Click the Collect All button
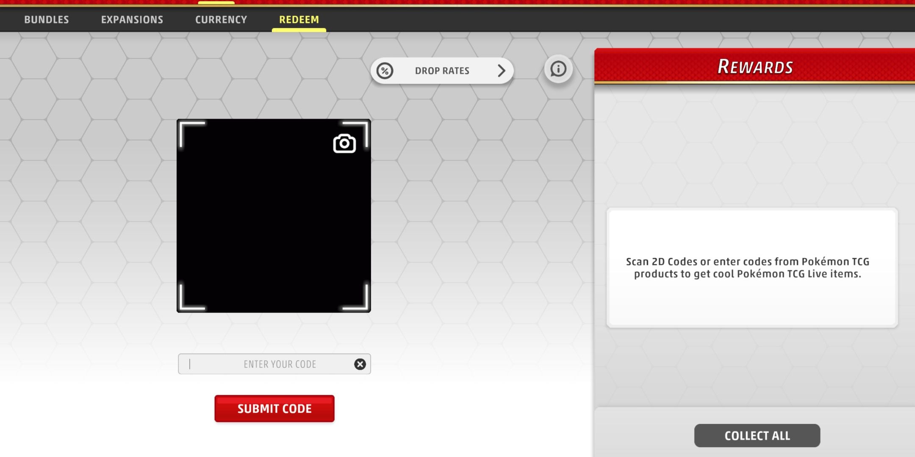This screenshot has width=915, height=457. pos(757,435)
